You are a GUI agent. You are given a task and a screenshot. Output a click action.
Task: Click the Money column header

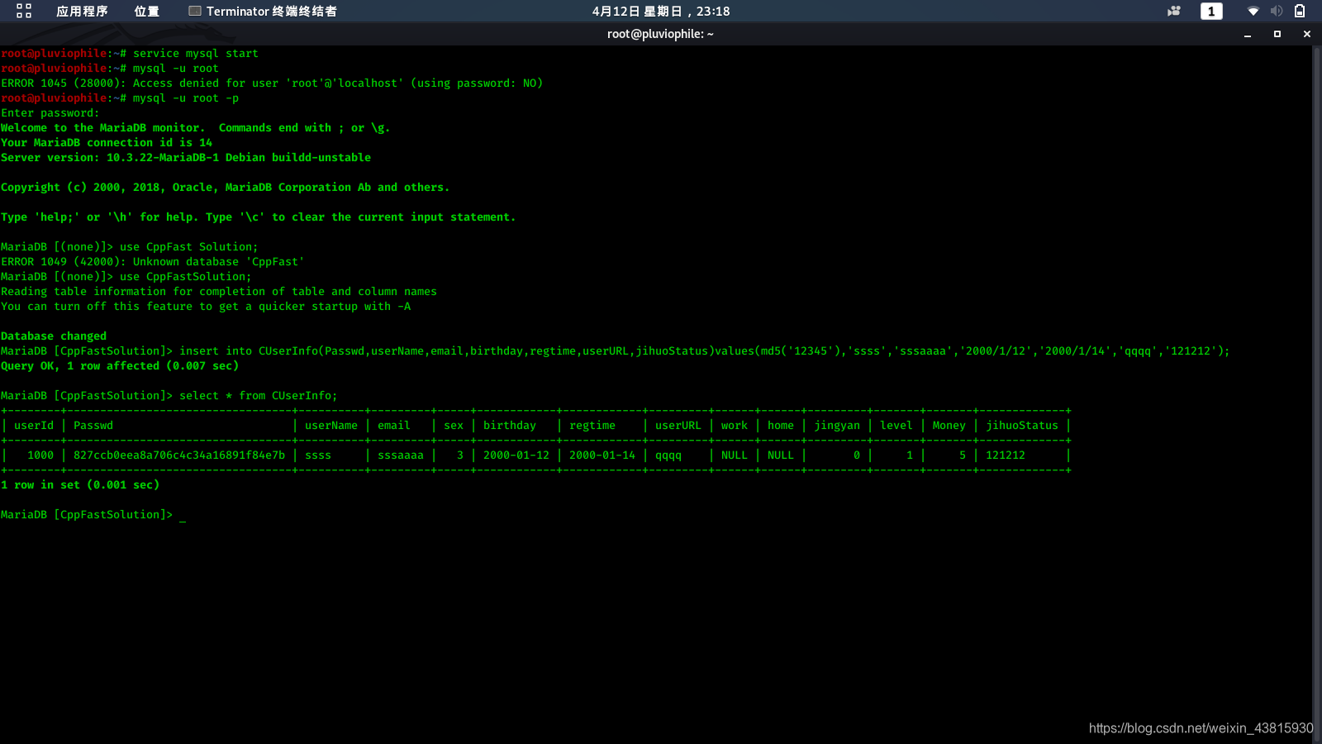[949, 426]
